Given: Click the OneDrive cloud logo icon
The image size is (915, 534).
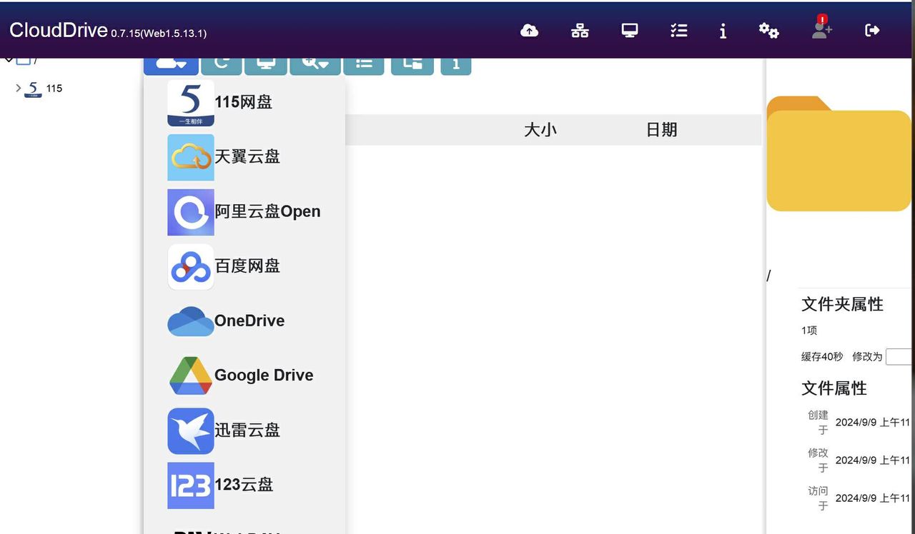Looking at the screenshot, I should click(191, 321).
